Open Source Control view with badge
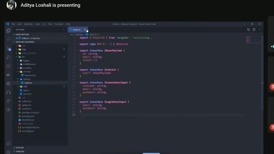This screenshot has width=274, height=154. (9, 49)
